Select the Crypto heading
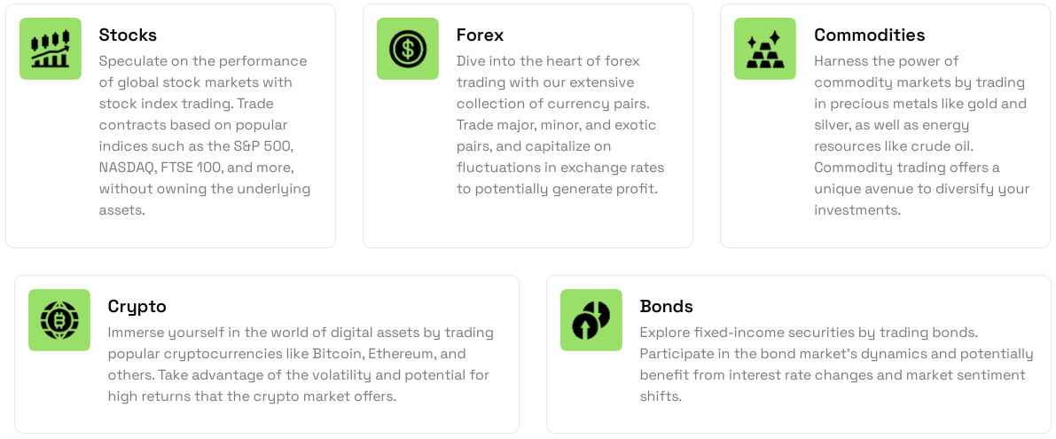This screenshot has width=1056, height=439. 137,306
